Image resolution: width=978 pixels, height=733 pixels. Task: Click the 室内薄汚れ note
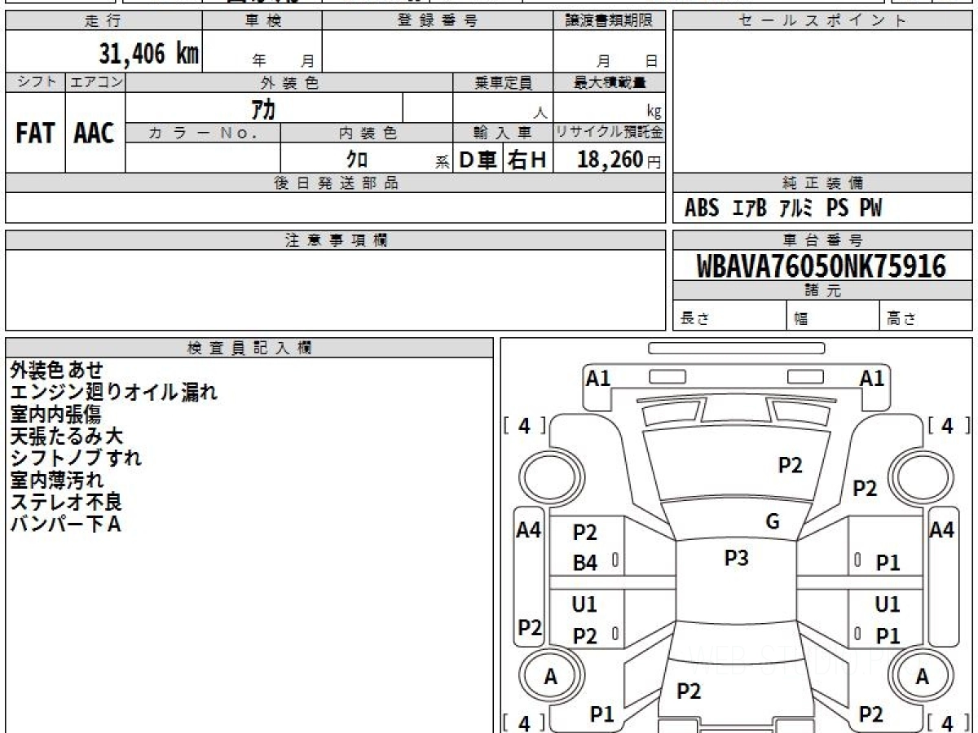pyautogui.click(x=57, y=480)
